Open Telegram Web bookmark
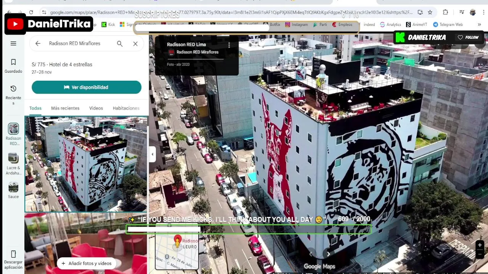 click(448, 24)
